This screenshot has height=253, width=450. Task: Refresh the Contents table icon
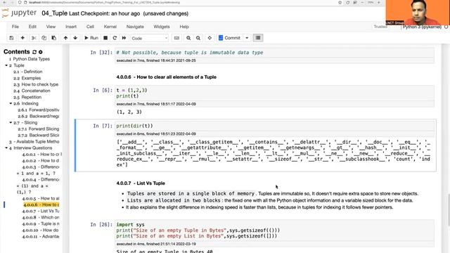coord(34,52)
